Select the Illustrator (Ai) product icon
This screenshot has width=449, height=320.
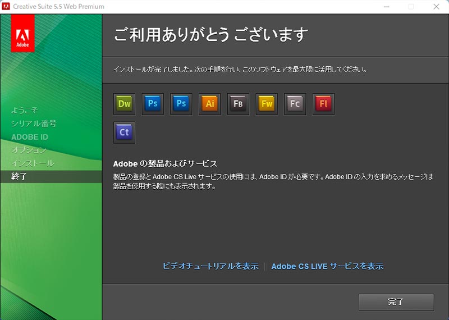[x=209, y=104]
